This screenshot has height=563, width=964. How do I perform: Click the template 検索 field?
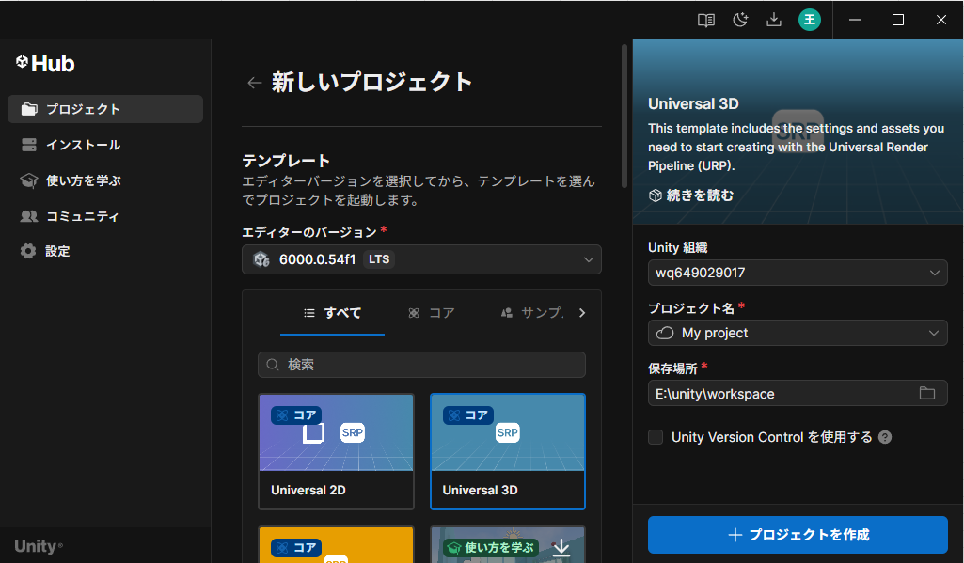421,365
